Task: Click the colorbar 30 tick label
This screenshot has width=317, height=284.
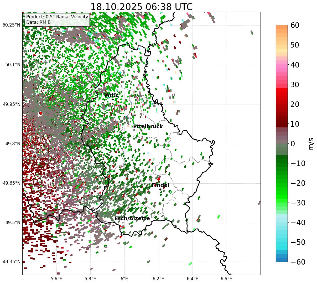Action: pyautogui.click(x=295, y=84)
